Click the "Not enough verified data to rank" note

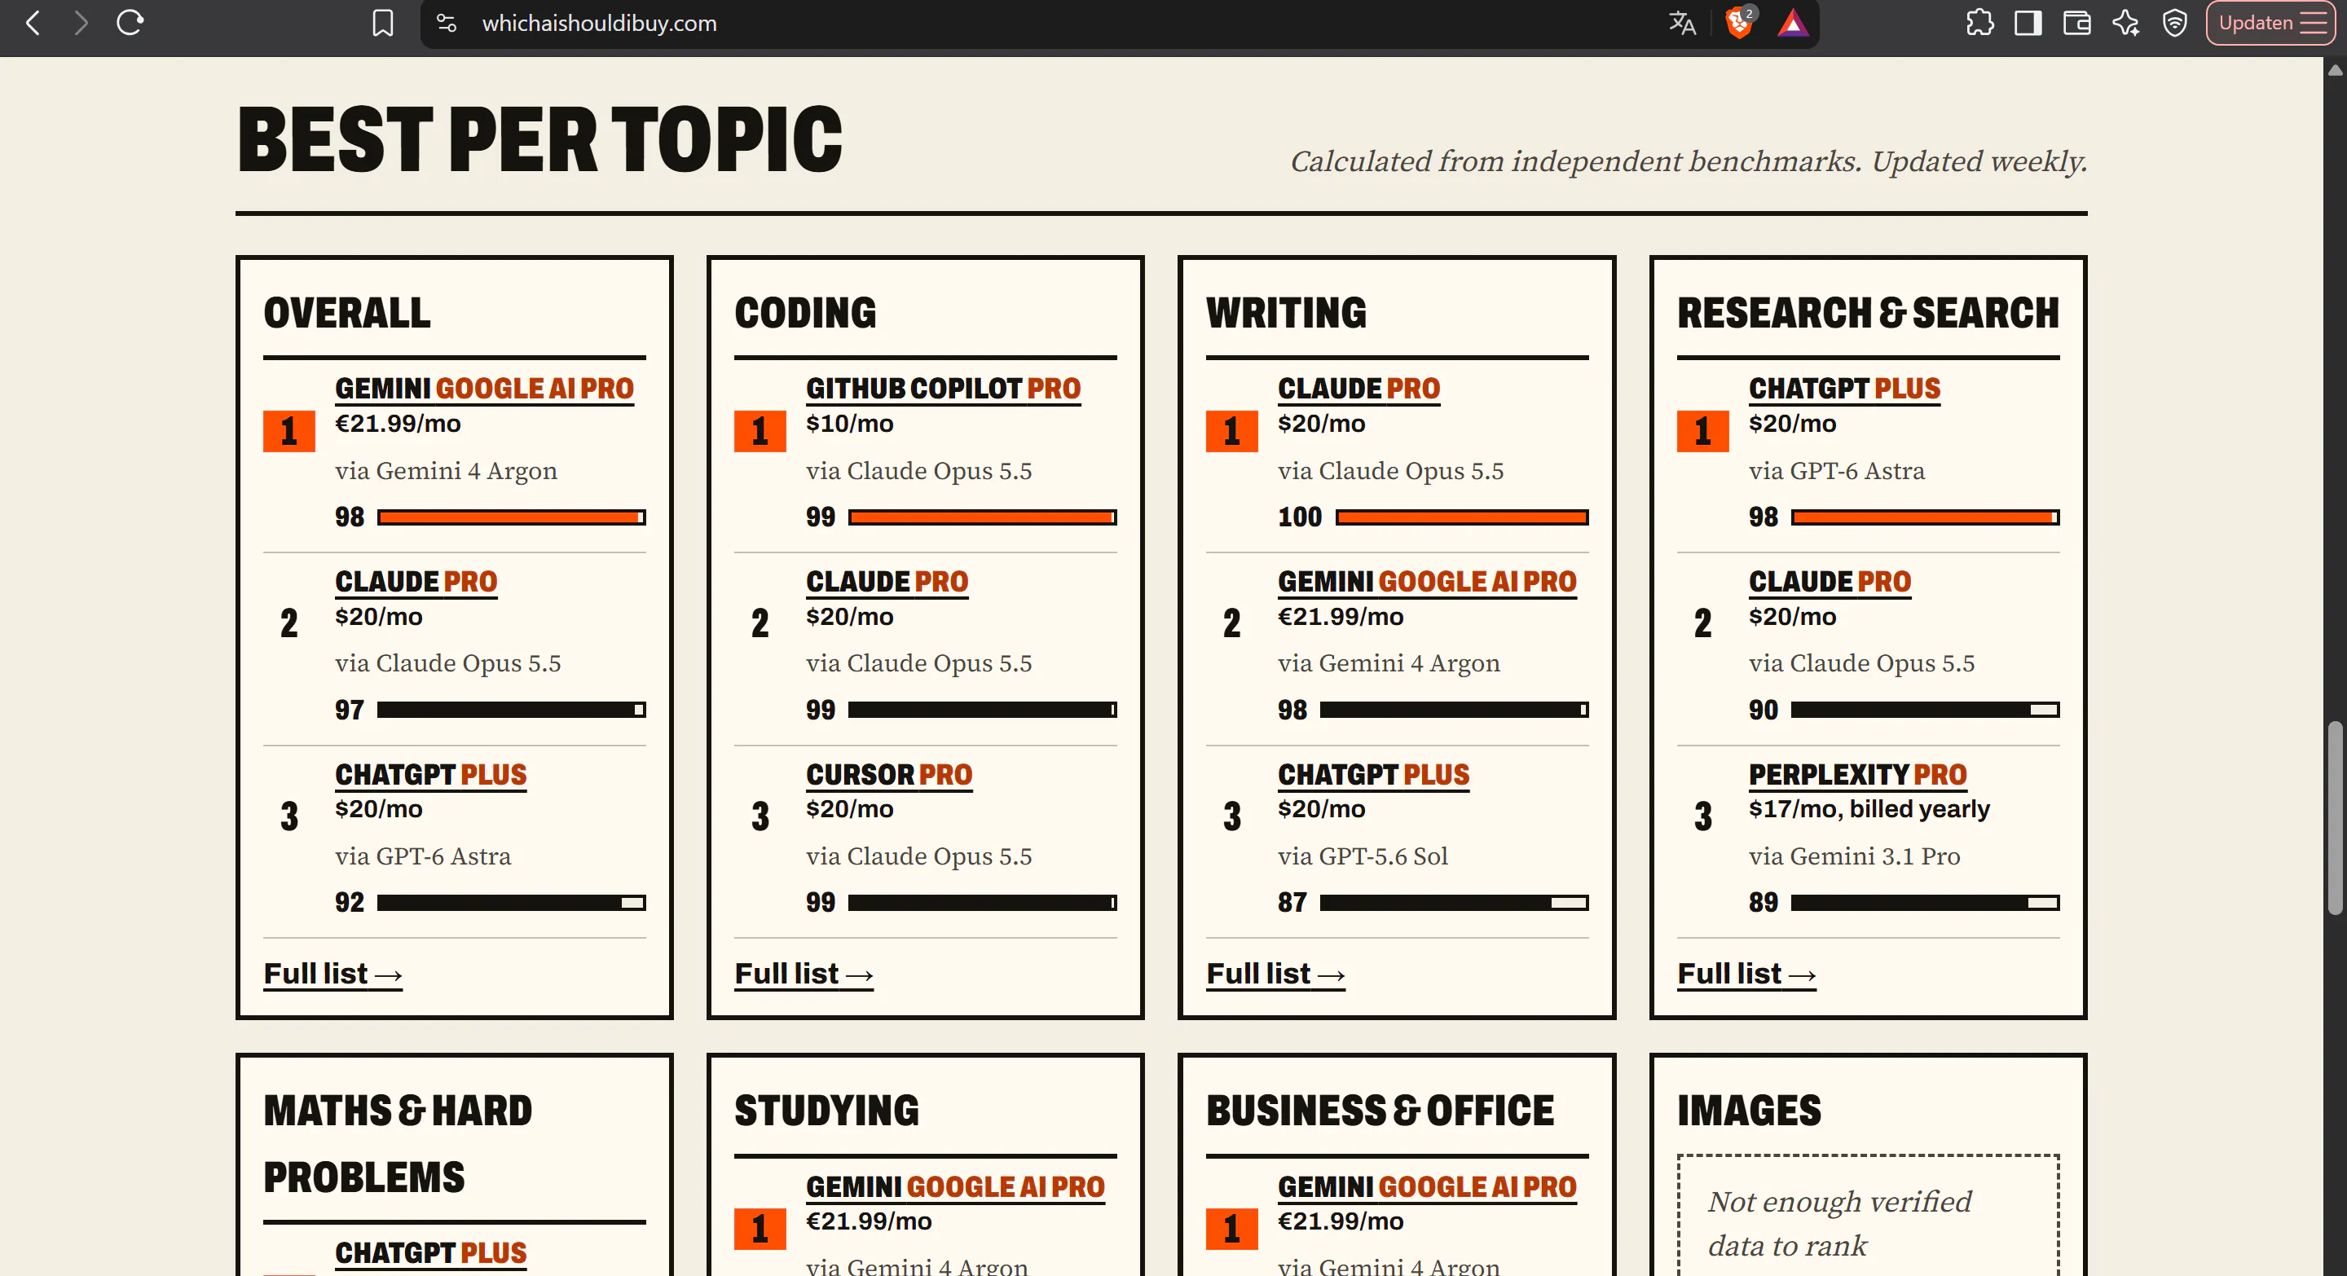coord(1839,1223)
